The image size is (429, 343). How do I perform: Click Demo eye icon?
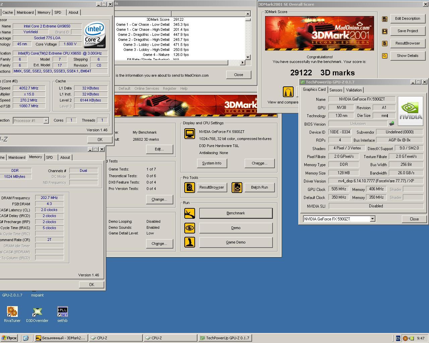click(x=190, y=228)
